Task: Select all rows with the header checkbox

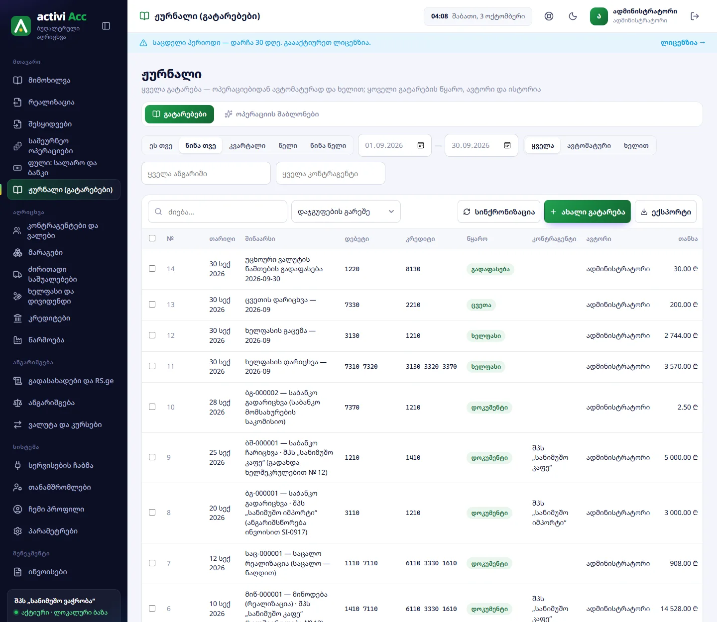Action: pyautogui.click(x=152, y=238)
